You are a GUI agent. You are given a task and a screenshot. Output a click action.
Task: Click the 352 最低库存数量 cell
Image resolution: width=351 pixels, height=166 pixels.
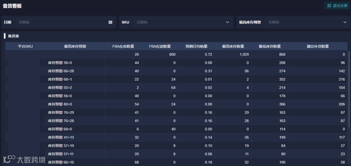(269, 79)
